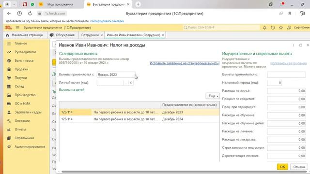Click the 1C logo icon
The height and width of the screenshot is (174, 310).
9,28
